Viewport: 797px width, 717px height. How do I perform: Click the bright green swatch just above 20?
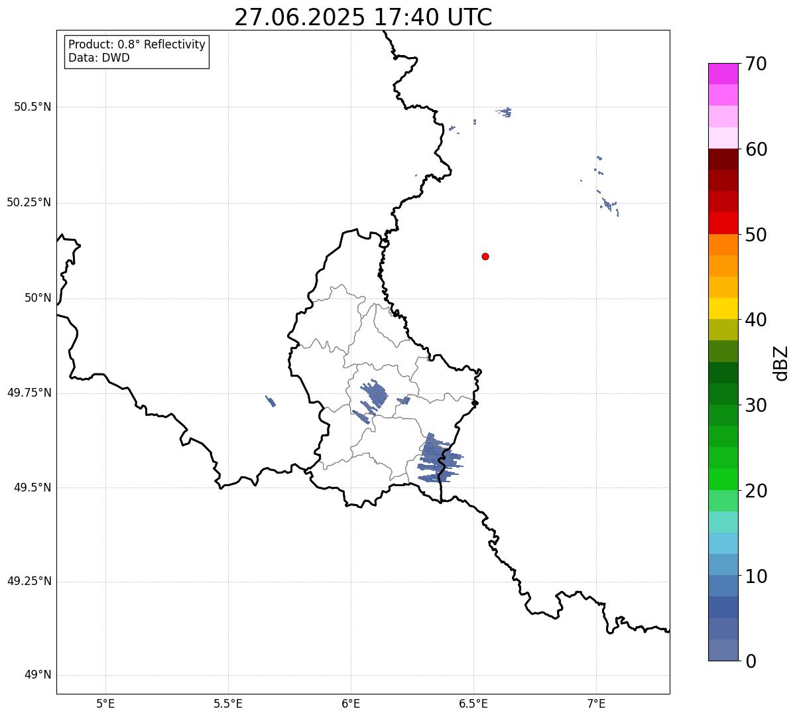[723, 479]
